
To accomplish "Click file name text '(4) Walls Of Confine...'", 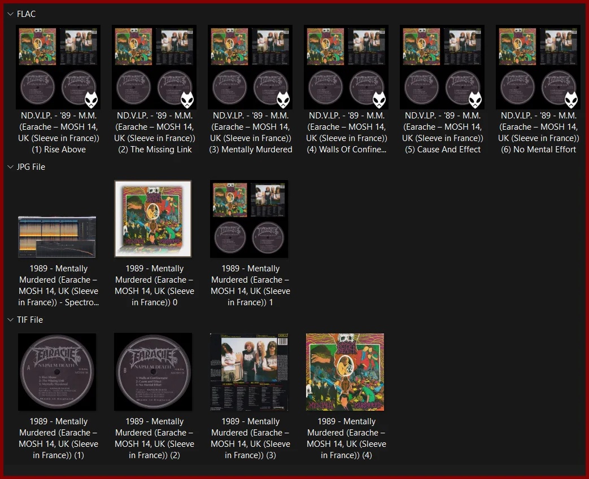I will coord(346,150).
